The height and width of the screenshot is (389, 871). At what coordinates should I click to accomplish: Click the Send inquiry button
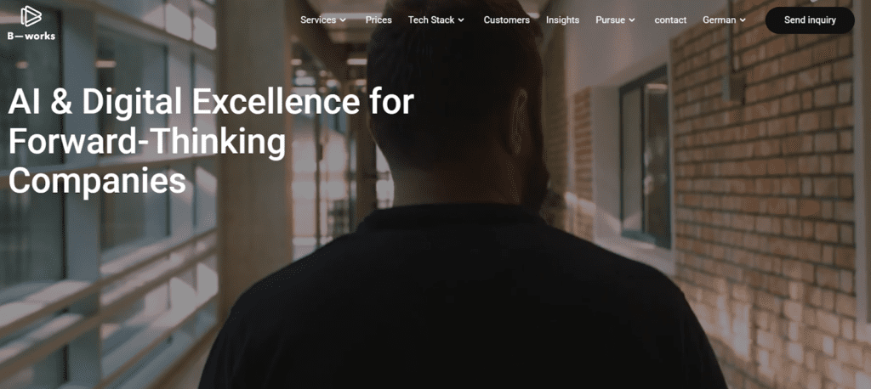click(810, 20)
